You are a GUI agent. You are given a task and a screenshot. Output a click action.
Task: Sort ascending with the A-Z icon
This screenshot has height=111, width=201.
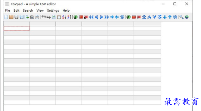(x=64, y=17)
